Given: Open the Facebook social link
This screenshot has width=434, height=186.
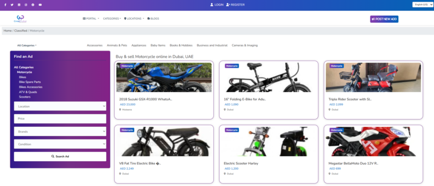Looking at the screenshot, I should pos(5,5).
